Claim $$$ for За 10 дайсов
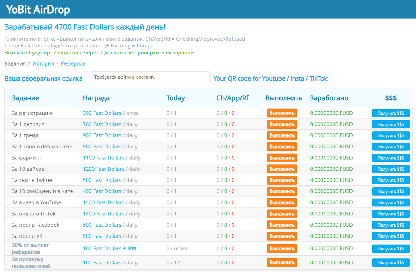Viewport: 416px width, 273px height. tap(391, 169)
